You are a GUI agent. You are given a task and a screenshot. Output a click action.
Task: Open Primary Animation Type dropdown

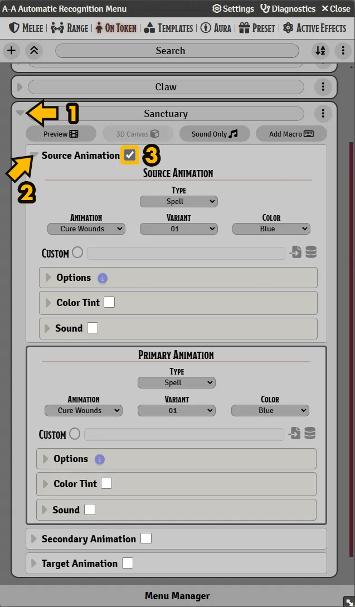pos(177,382)
